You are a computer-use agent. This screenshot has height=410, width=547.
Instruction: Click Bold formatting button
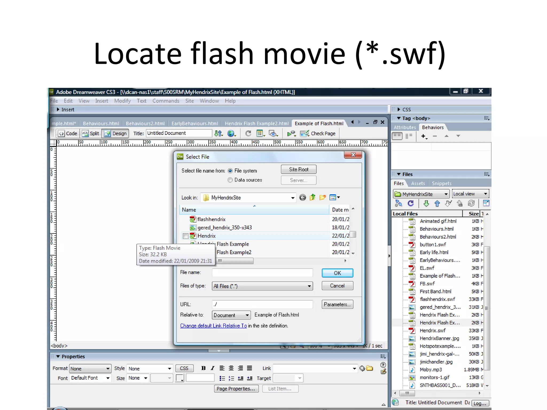[204, 368]
